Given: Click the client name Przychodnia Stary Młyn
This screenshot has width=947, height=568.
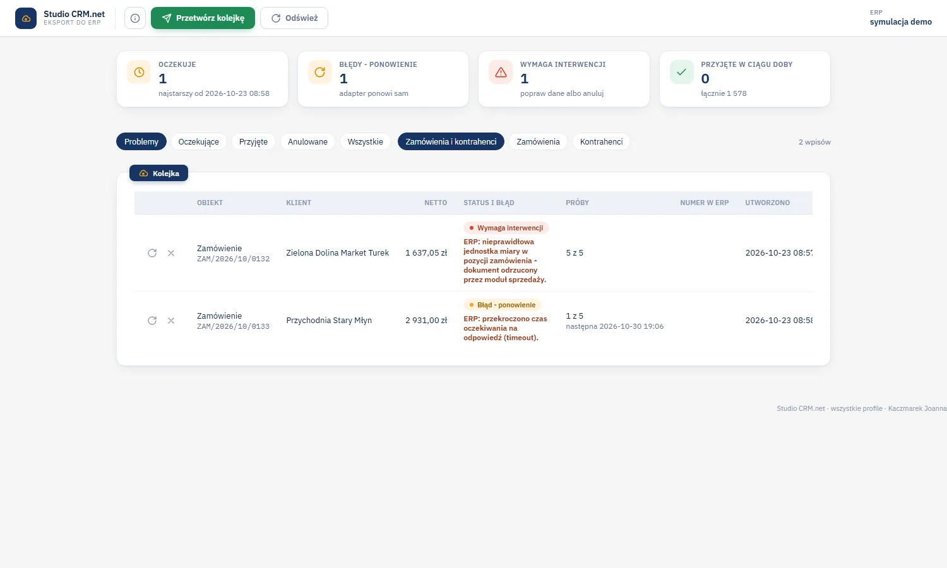Looking at the screenshot, I should pos(329,321).
